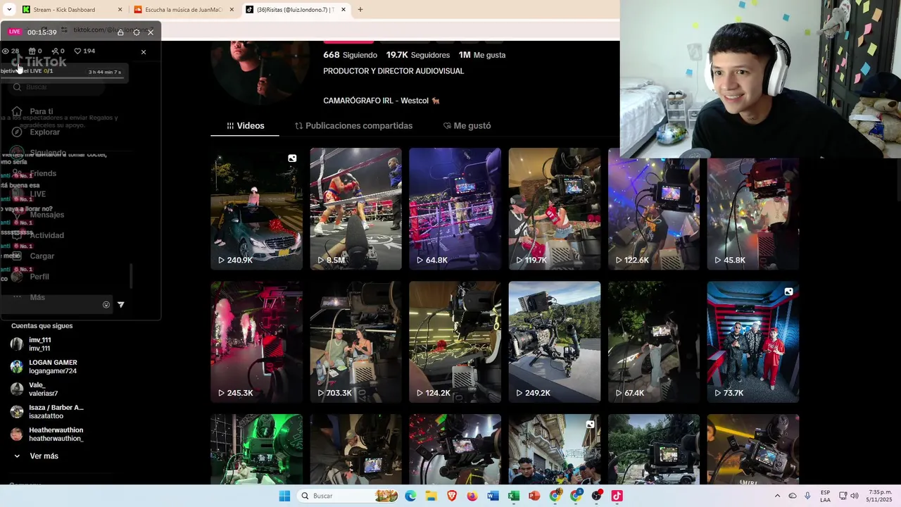Open Microsoft Word from the taskbar

pyautogui.click(x=493, y=496)
